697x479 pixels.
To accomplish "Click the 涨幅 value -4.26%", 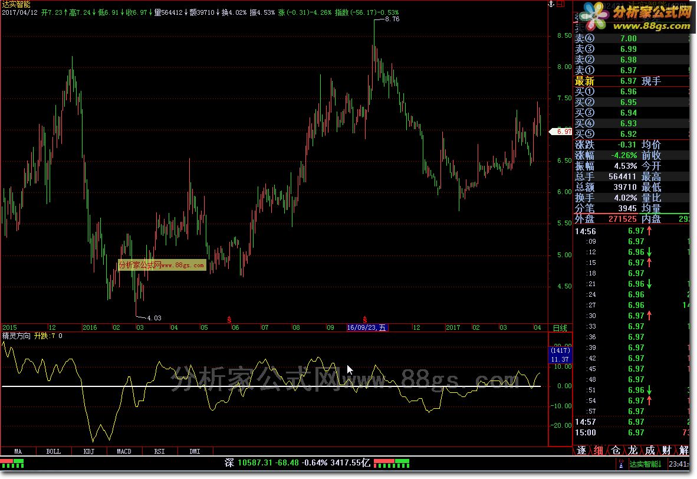I will point(624,155).
